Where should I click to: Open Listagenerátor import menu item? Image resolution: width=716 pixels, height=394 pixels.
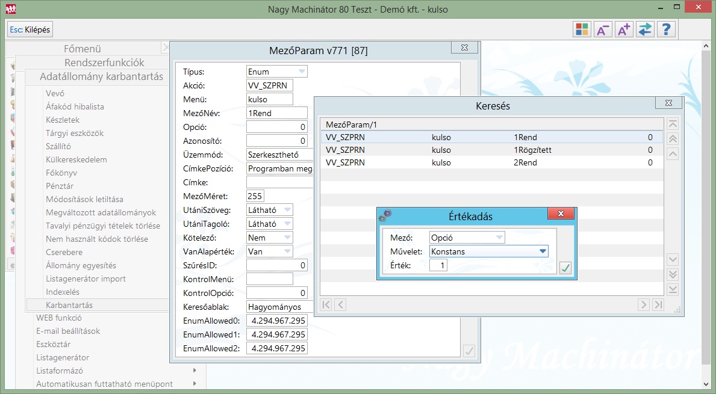point(86,279)
